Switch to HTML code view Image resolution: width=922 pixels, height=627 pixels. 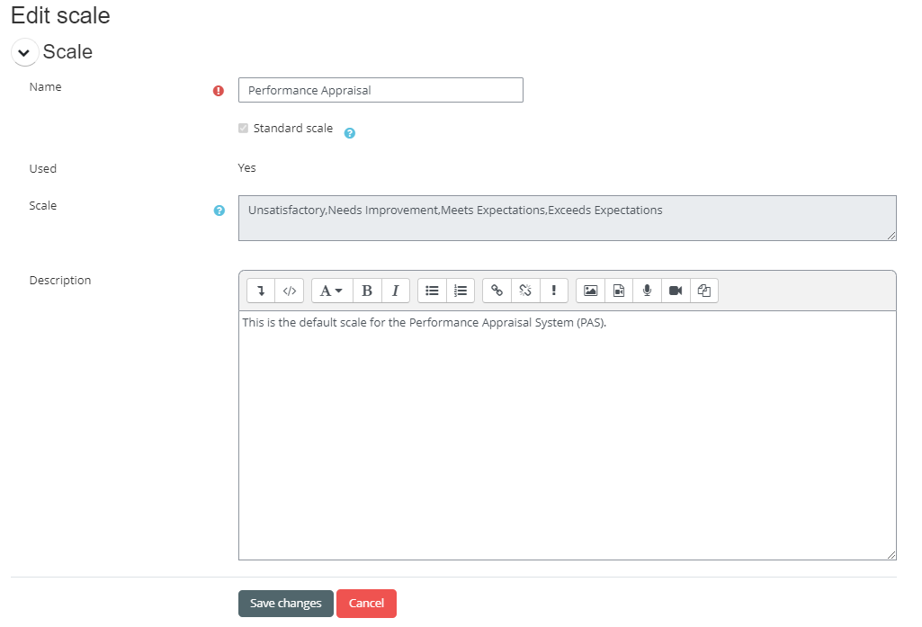pyautogui.click(x=289, y=291)
